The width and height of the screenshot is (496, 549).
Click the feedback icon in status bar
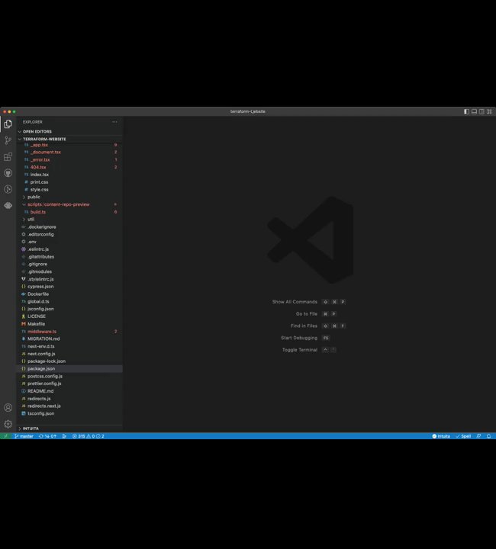click(x=479, y=436)
